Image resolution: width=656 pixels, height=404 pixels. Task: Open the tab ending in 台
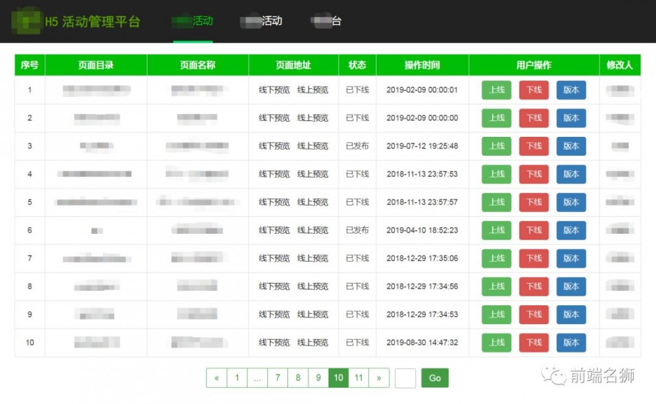coord(326,21)
